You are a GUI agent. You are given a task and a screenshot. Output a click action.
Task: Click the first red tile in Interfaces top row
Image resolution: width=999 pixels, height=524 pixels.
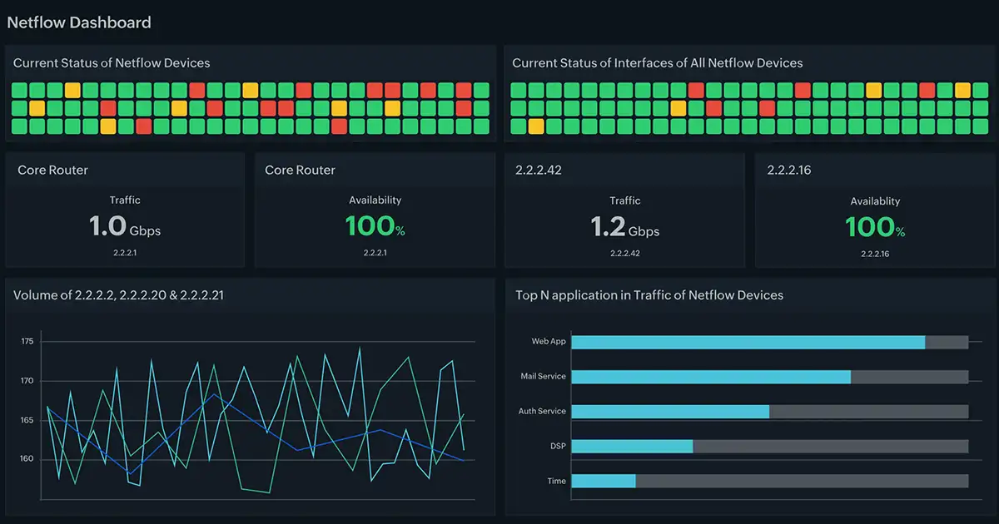(696, 90)
